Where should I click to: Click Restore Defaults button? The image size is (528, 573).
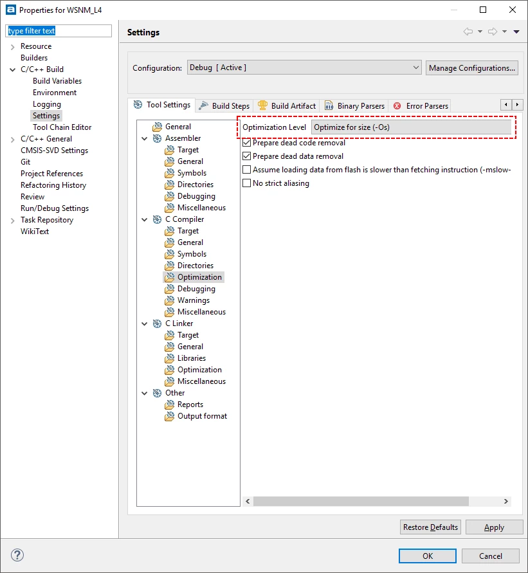[x=430, y=527]
